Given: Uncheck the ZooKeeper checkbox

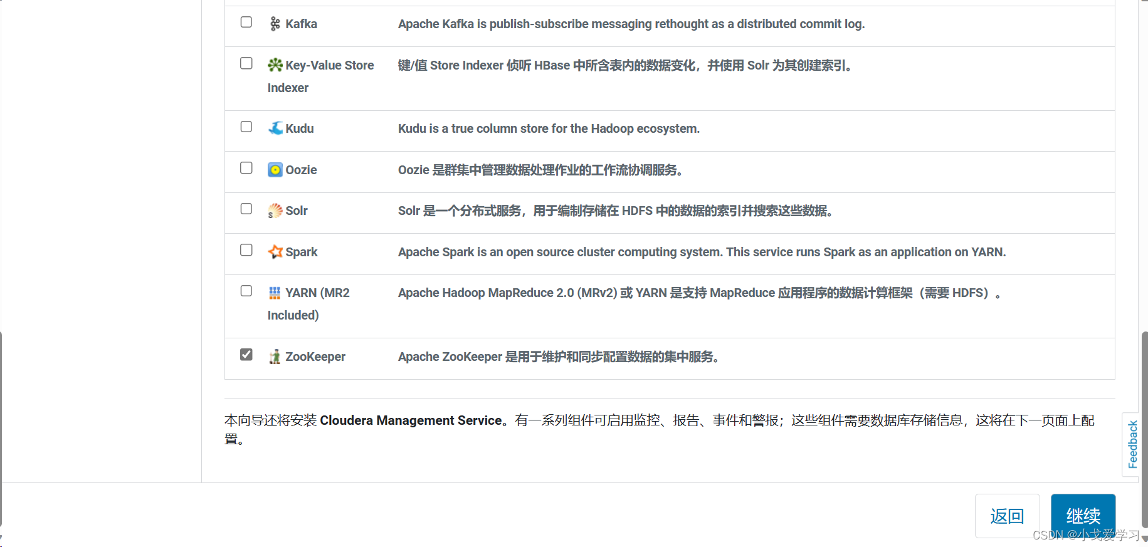Looking at the screenshot, I should pos(246,355).
